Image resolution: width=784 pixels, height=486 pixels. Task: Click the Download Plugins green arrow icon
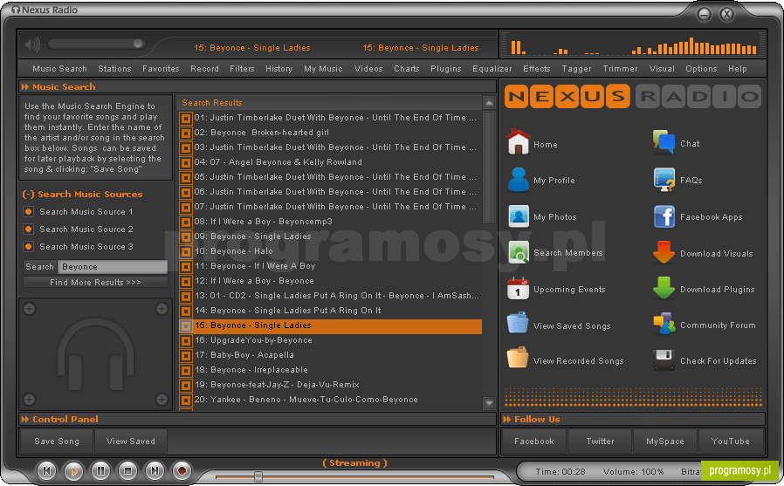point(664,288)
